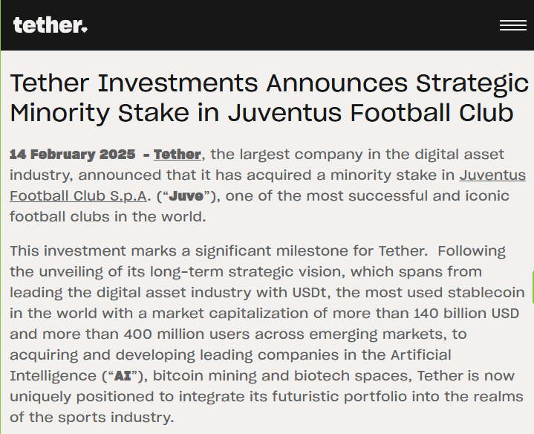
Task: Click the word Strategic in the headline
Action: pyautogui.click(x=472, y=83)
